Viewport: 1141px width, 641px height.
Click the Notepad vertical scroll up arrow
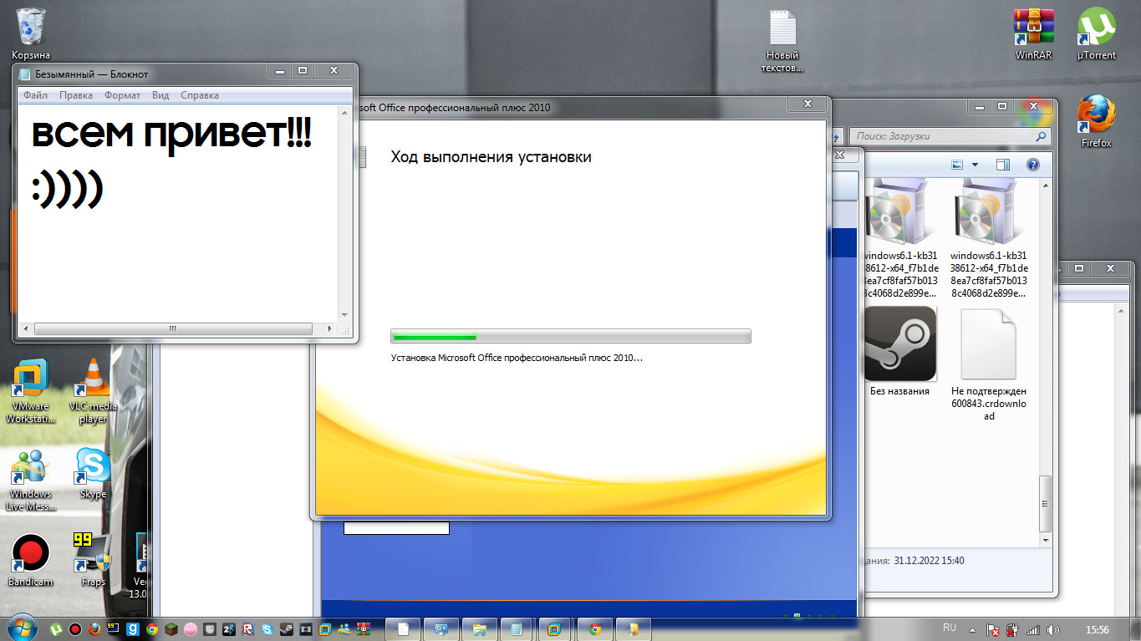(345, 111)
